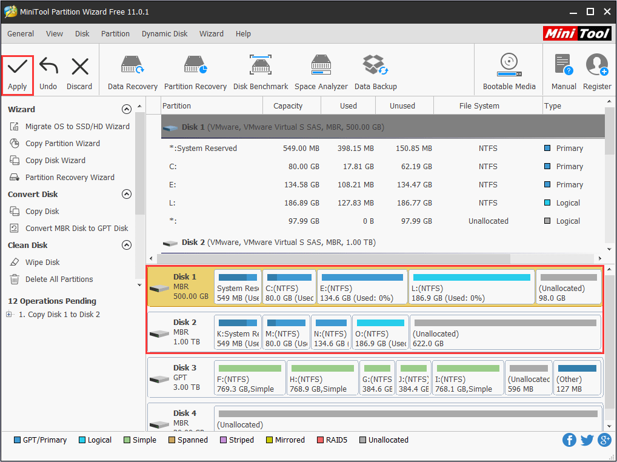Collapse the Convert Disk section

126,194
